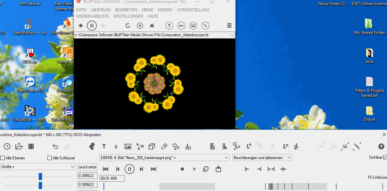Click the reload arrow icon

click(x=128, y=26)
